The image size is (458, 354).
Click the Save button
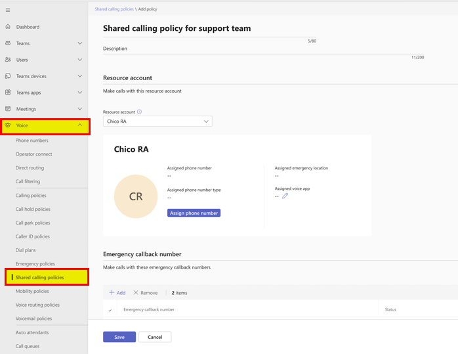(119, 337)
